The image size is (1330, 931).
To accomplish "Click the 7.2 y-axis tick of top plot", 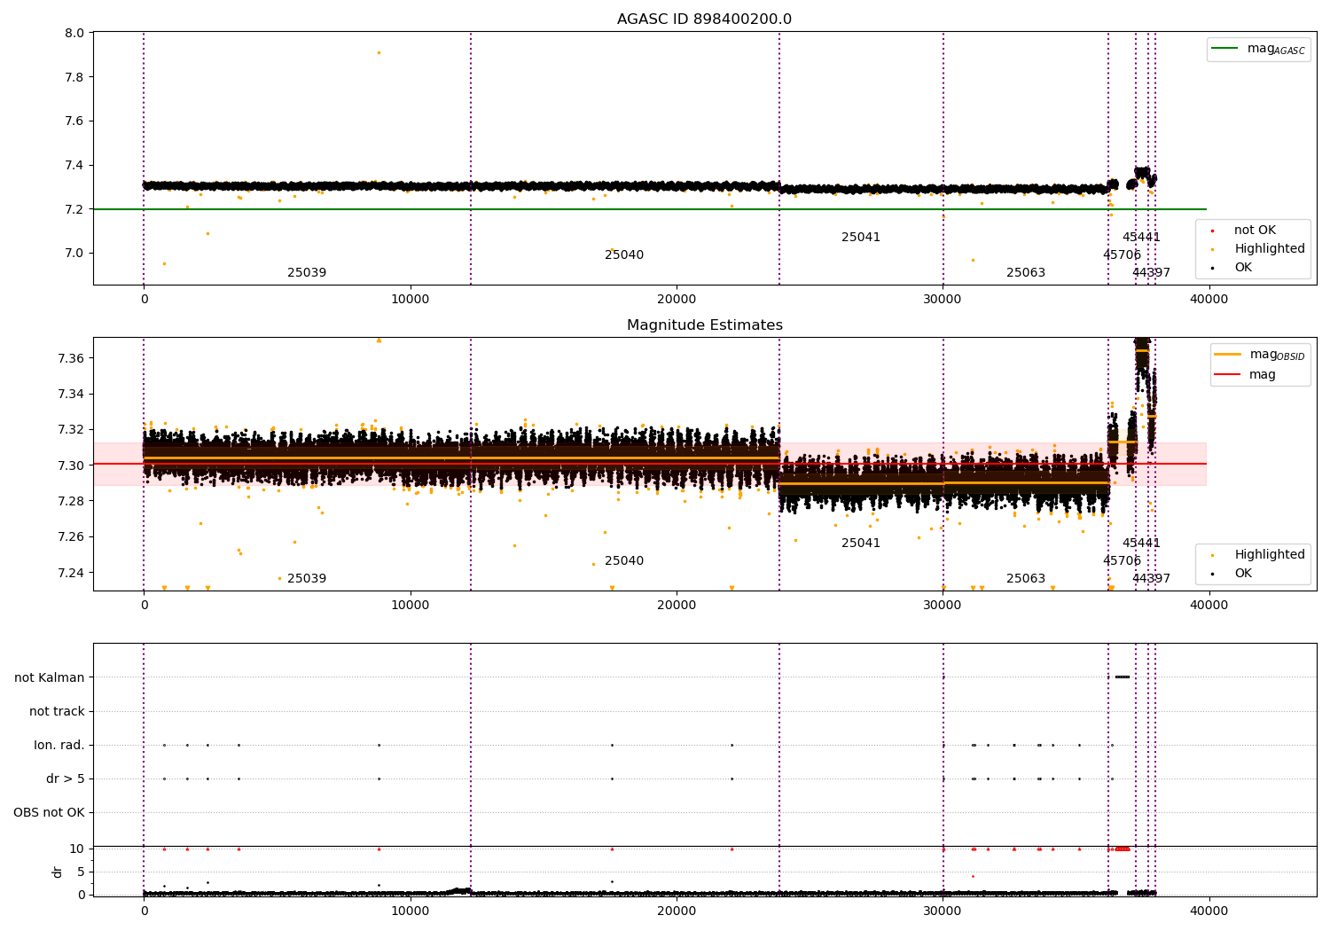I will tap(75, 209).
